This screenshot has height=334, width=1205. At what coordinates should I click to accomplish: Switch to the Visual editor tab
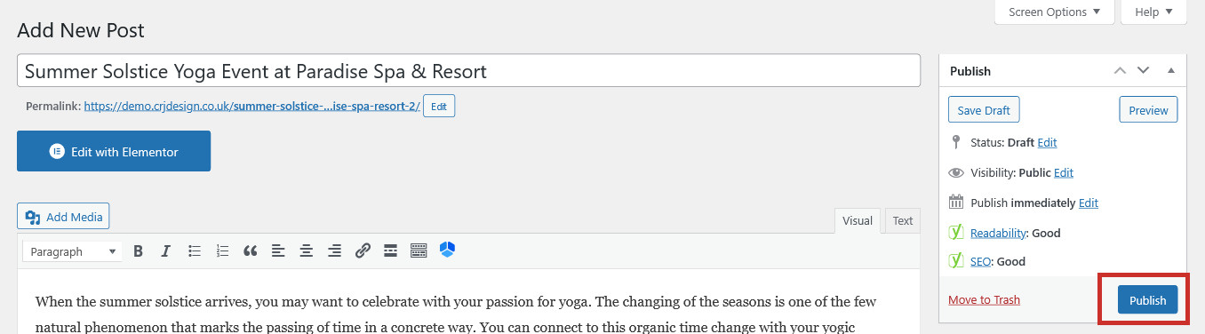[858, 220]
